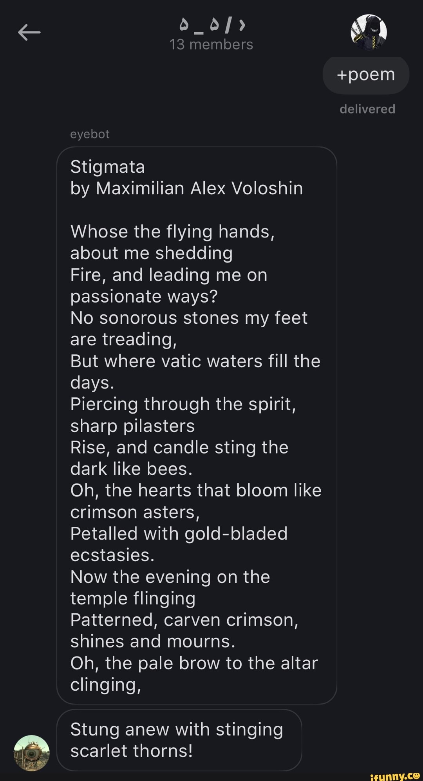
Task: Tap the back arrow to exit chat
Action: tap(29, 33)
